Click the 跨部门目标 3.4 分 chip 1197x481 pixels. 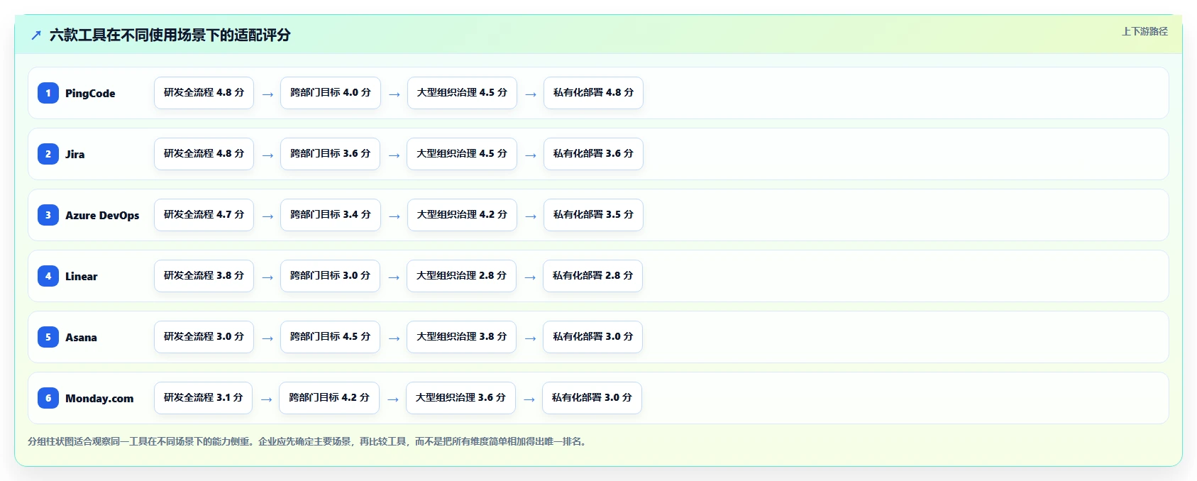pos(331,215)
